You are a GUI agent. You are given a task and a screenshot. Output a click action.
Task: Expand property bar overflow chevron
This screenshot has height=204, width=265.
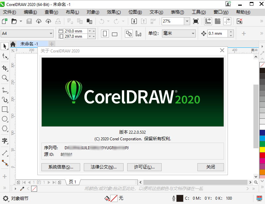coord(262,34)
